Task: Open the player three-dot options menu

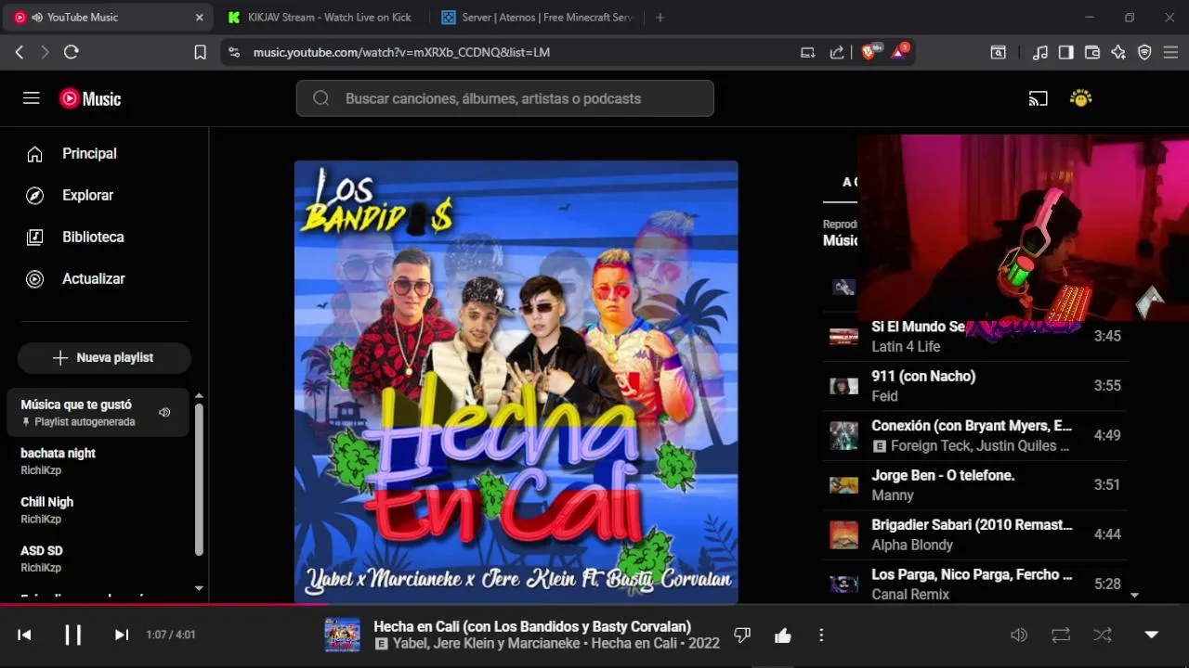Action: pyautogui.click(x=821, y=636)
